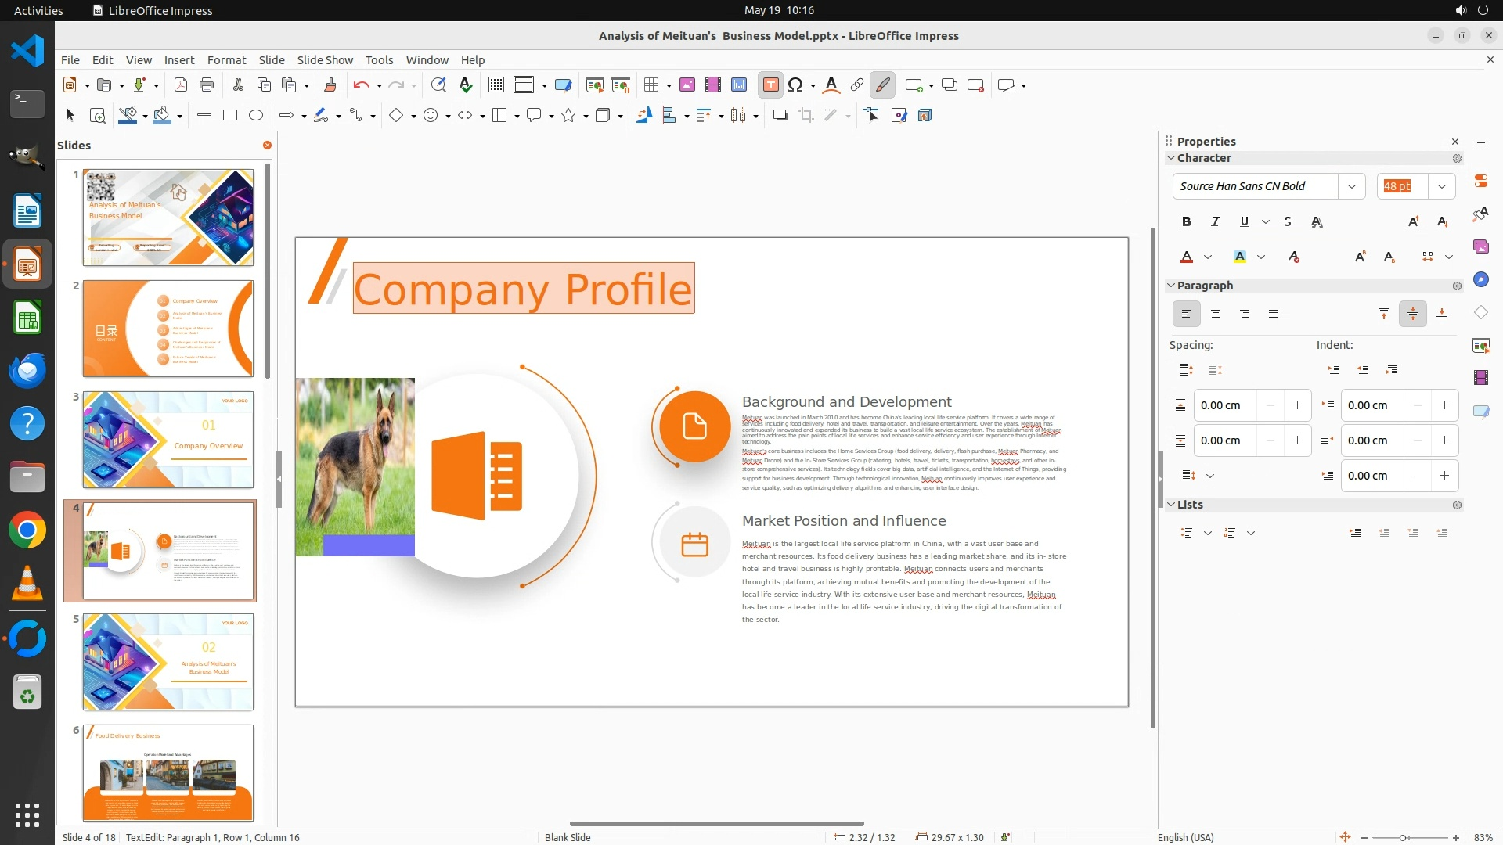Open Google Chrome from the dock

[x=27, y=531]
